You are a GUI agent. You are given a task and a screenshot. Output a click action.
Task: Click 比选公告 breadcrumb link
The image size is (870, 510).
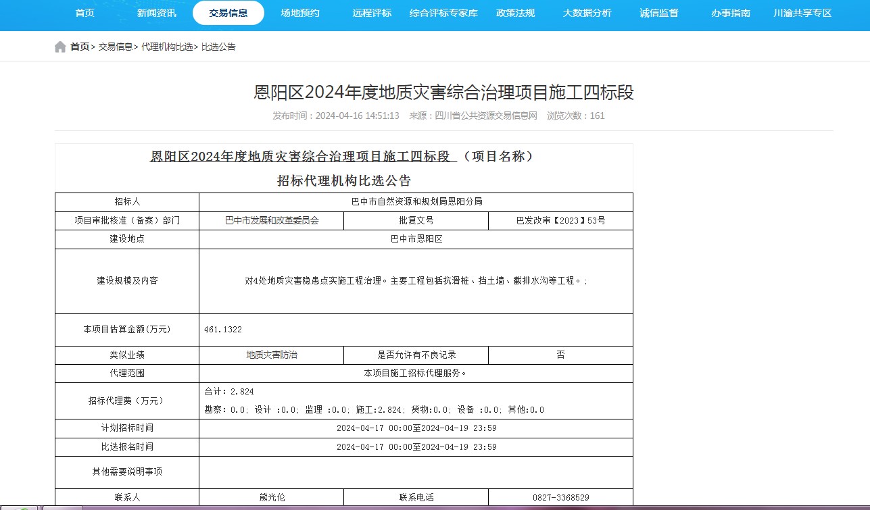point(218,47)
